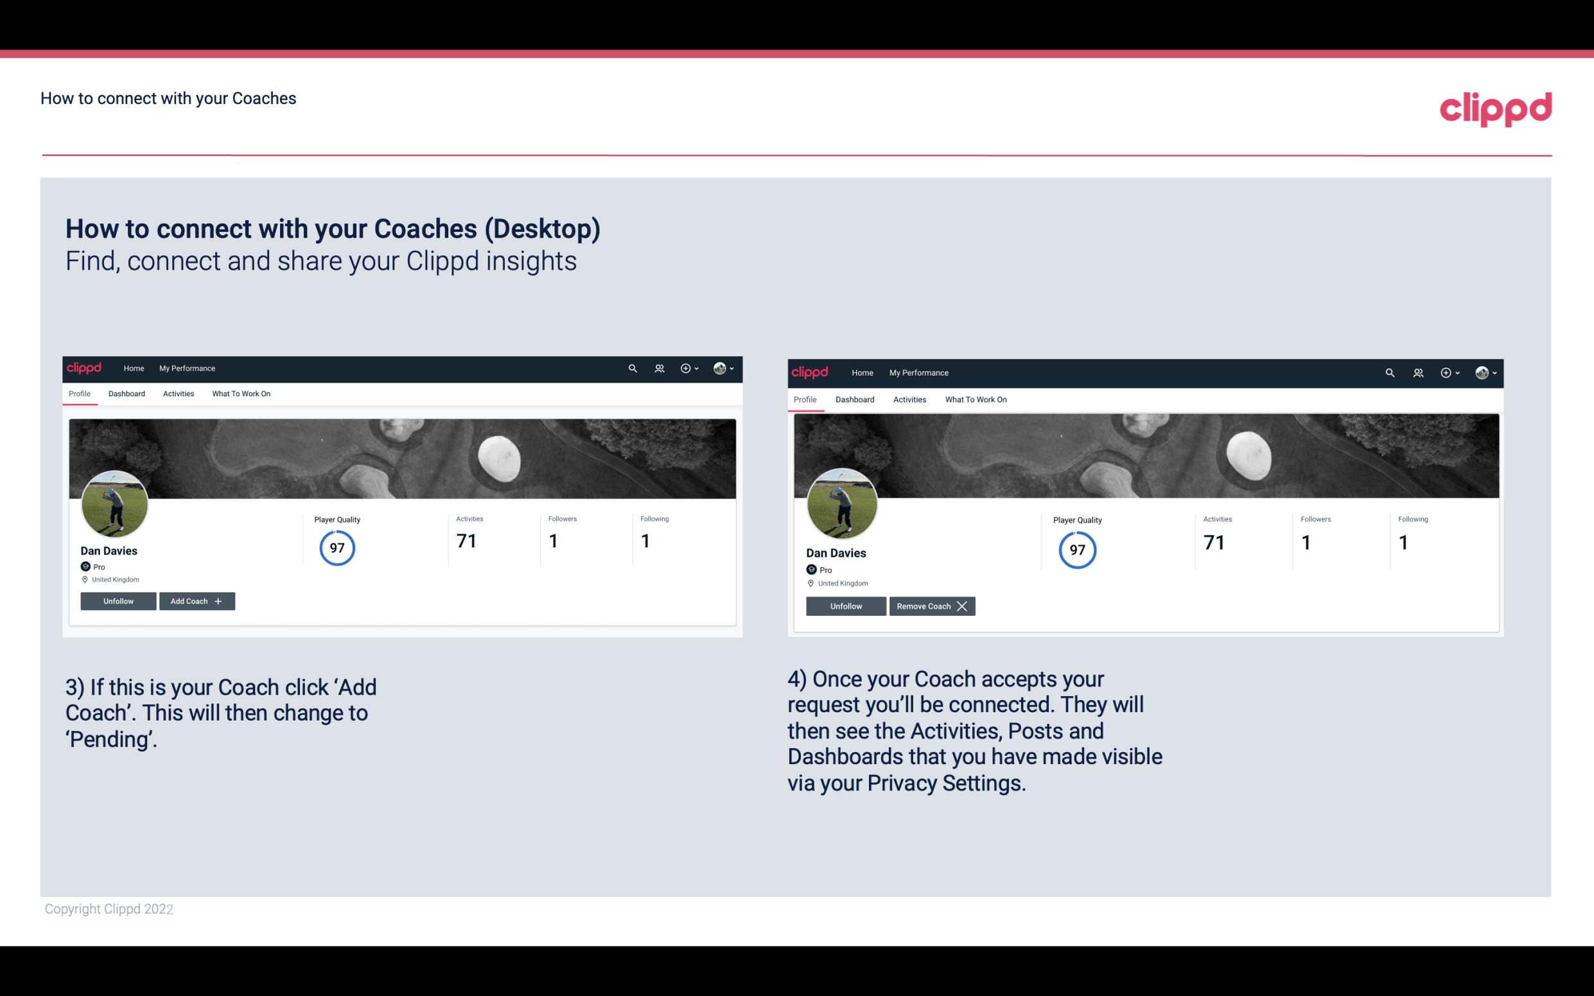
Task: Click 'Remove Coach' button on right profile
Action: 932,606
